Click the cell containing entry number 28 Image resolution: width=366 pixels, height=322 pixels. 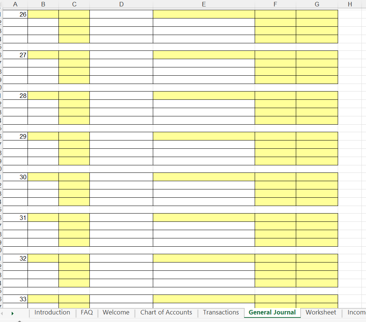coord(15,96)
